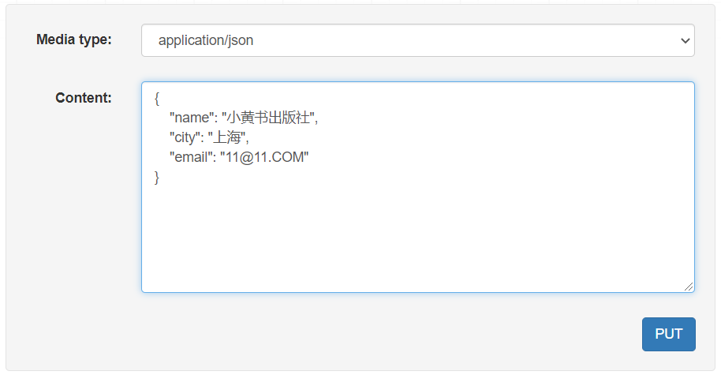Image resolution: width=721 pixels, height=375 pixels.
Task: Place cursor on the "city" line of the JSON
Action: (x=209, y=137)
